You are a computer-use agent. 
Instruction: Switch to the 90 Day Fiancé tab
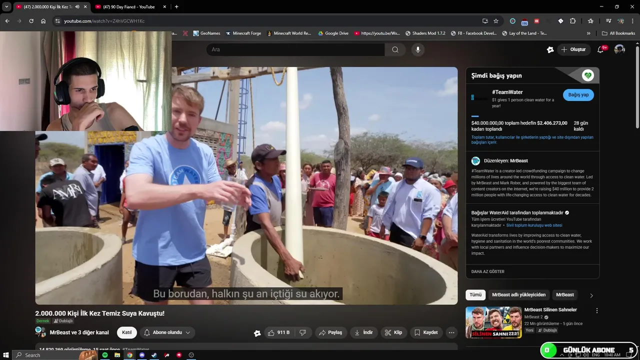pos(130,6)
